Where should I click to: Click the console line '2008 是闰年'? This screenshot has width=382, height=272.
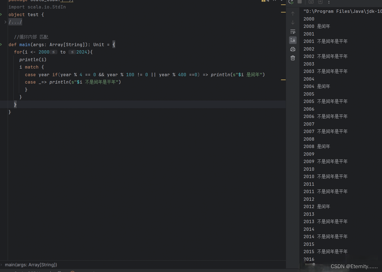click(317, 146)
